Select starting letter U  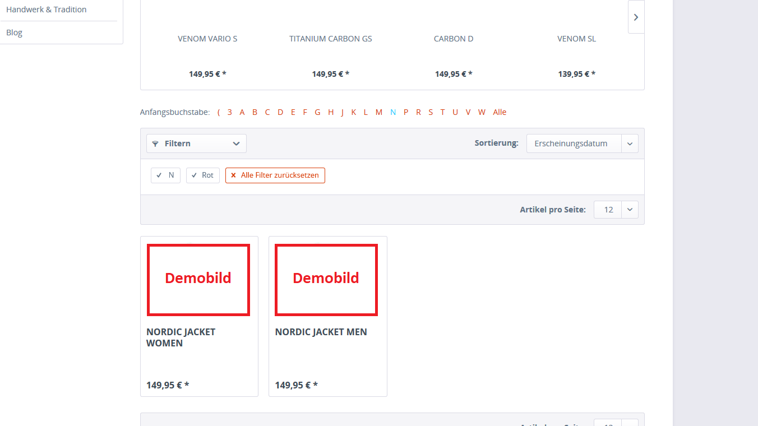(x=455, y=112)
